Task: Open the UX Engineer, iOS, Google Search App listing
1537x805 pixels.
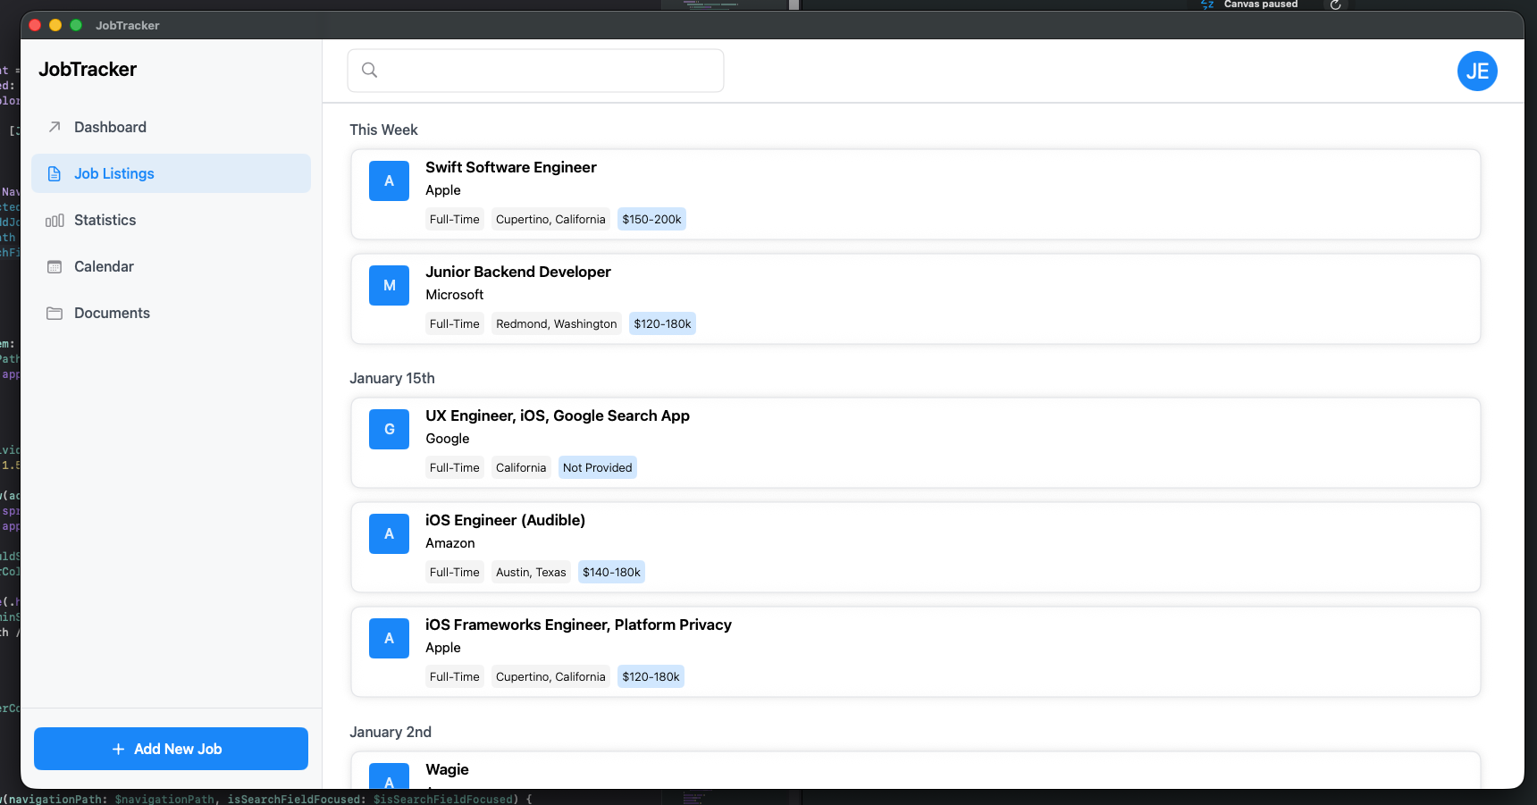Action: coord(916,442)
